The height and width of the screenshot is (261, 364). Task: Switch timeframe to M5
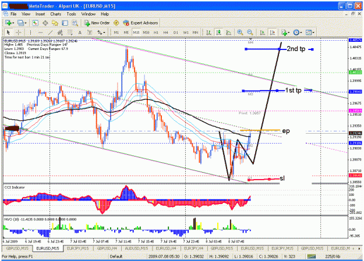126,33
